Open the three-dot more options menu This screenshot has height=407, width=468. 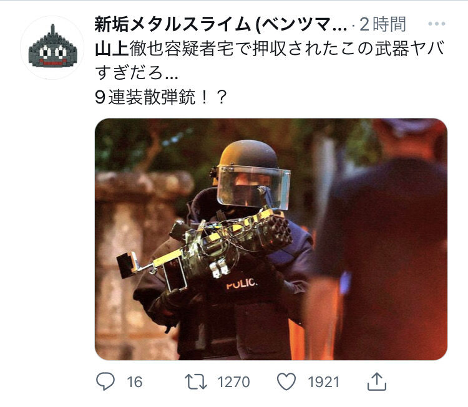[437, 24]
